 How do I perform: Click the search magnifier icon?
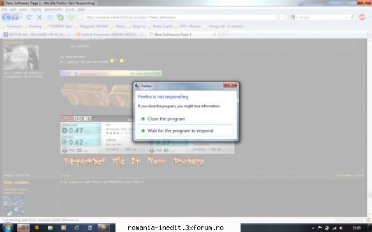point(352,17)
